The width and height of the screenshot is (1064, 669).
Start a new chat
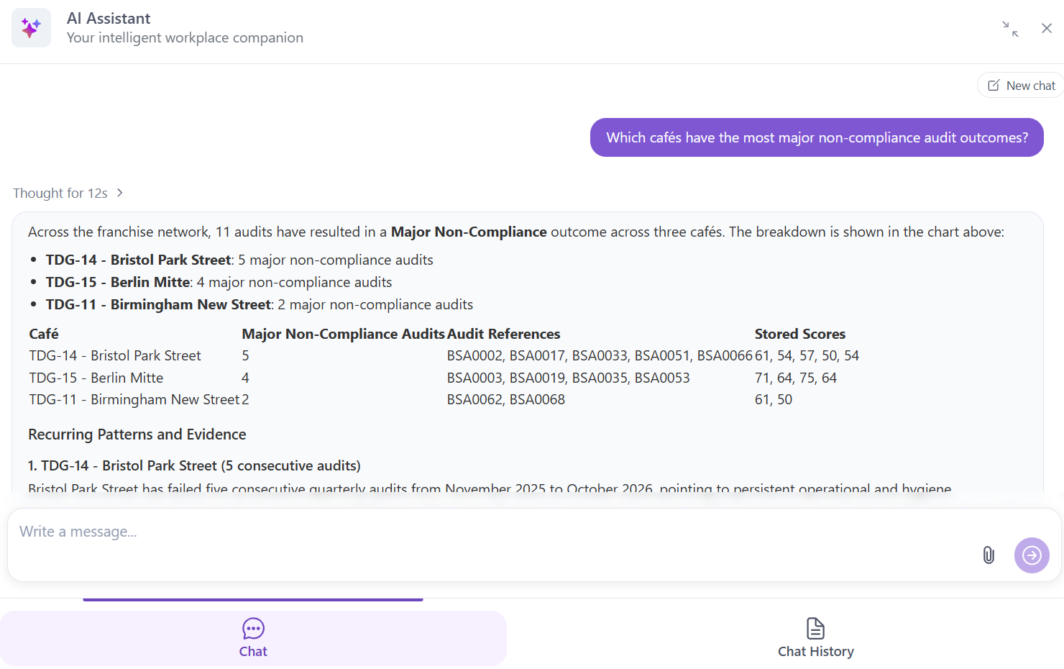[1022, 86]
